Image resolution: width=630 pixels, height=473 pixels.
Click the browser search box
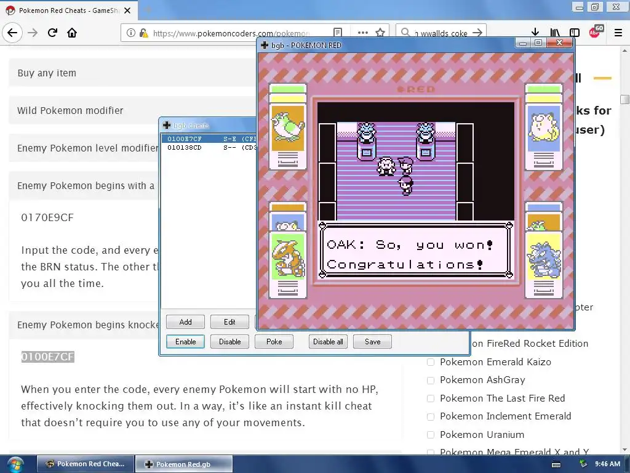coord(441,33)
